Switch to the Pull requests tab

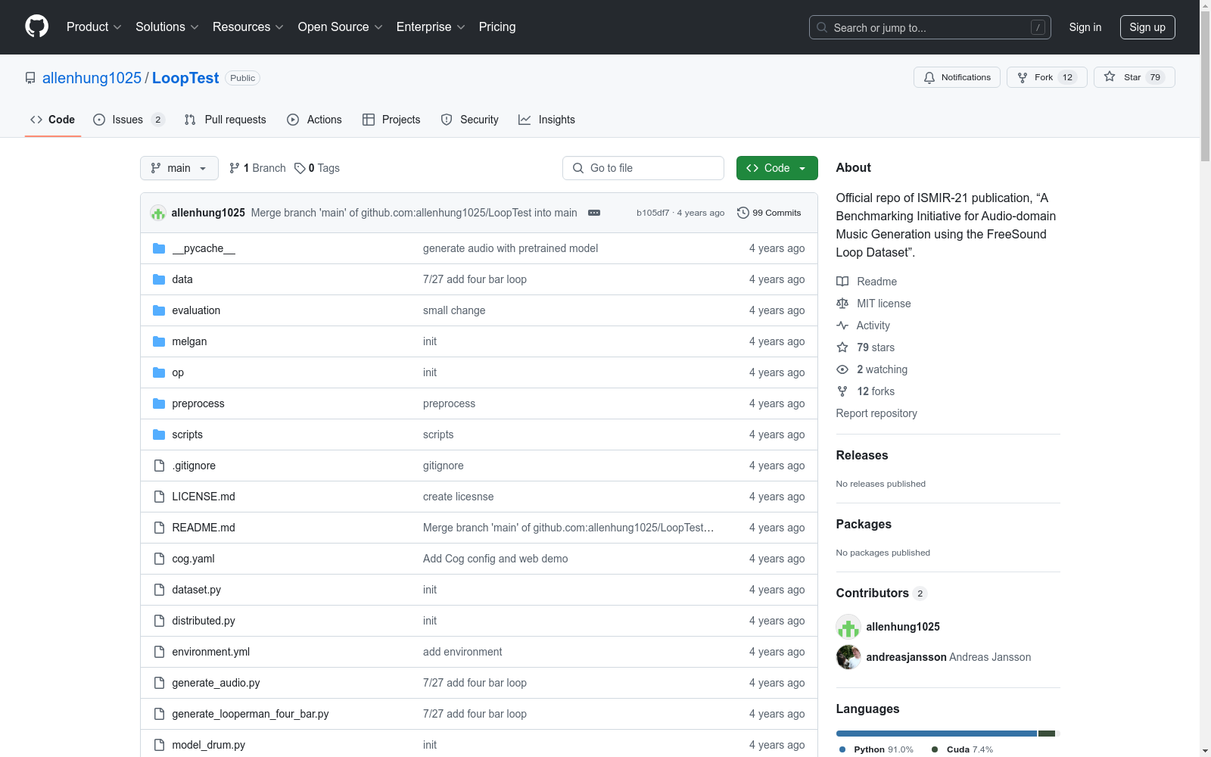(226, 120)
